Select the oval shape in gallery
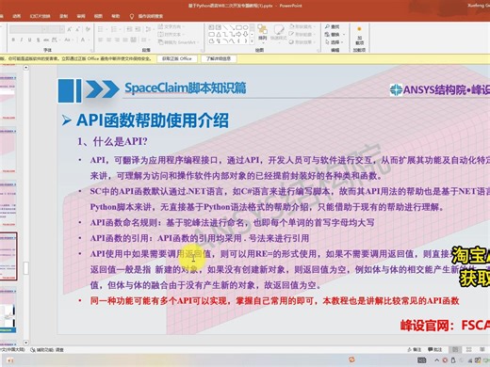This screenshot has height=367, width=490. (x=246, y=27)
